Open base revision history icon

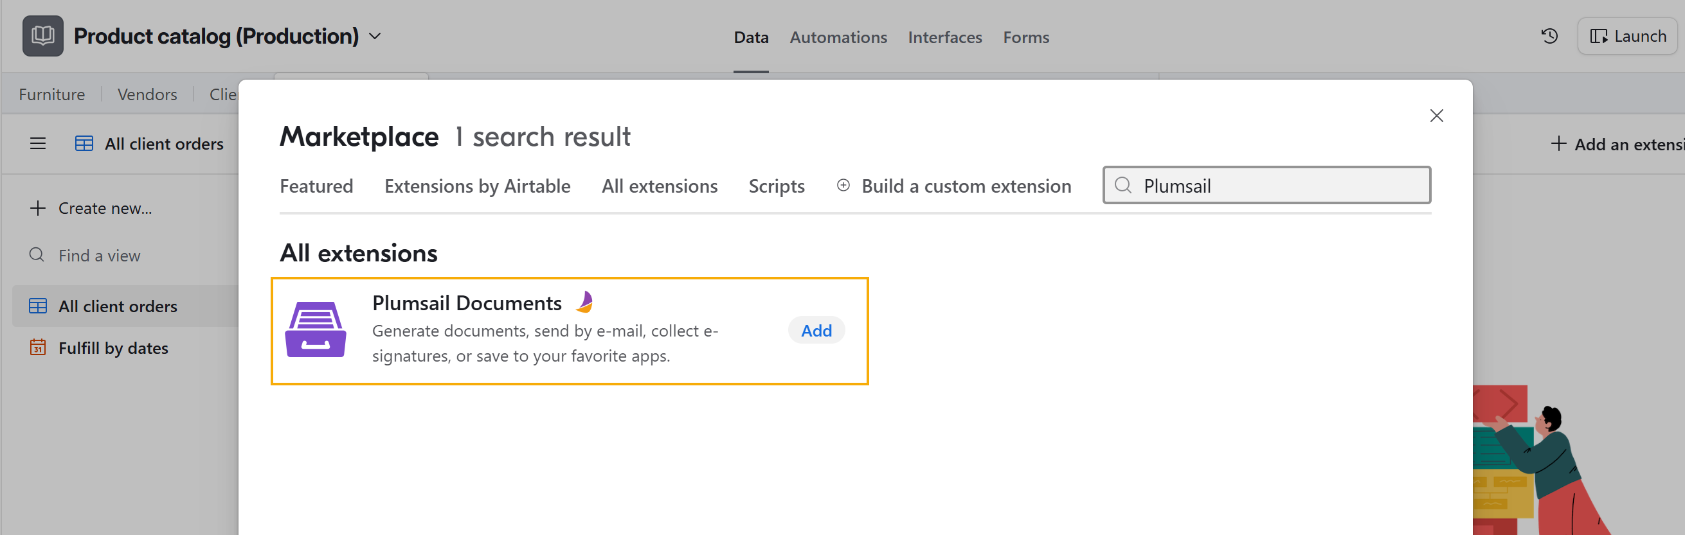(x=1549, y=36)
